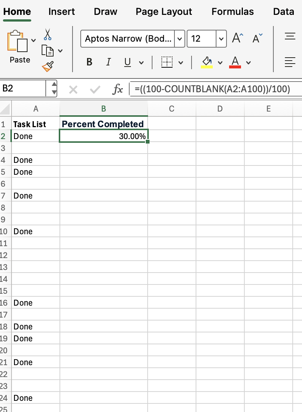302x412 pixels.
Task: Select the Done cell in row 4
Action: coord(36,160)
